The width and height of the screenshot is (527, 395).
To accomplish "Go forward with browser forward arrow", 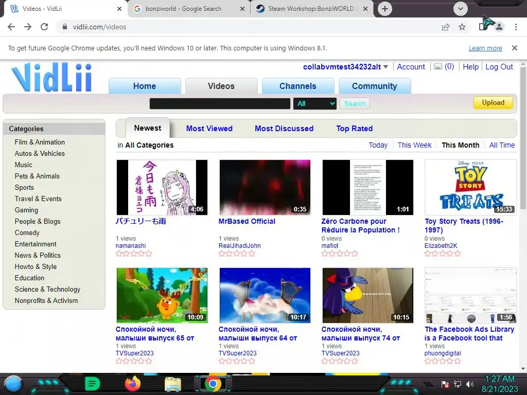I will point(28,27).
